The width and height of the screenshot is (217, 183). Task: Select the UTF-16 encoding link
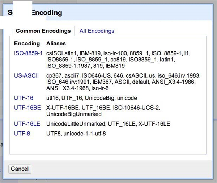pyautogui.click(x=24, y=98)
